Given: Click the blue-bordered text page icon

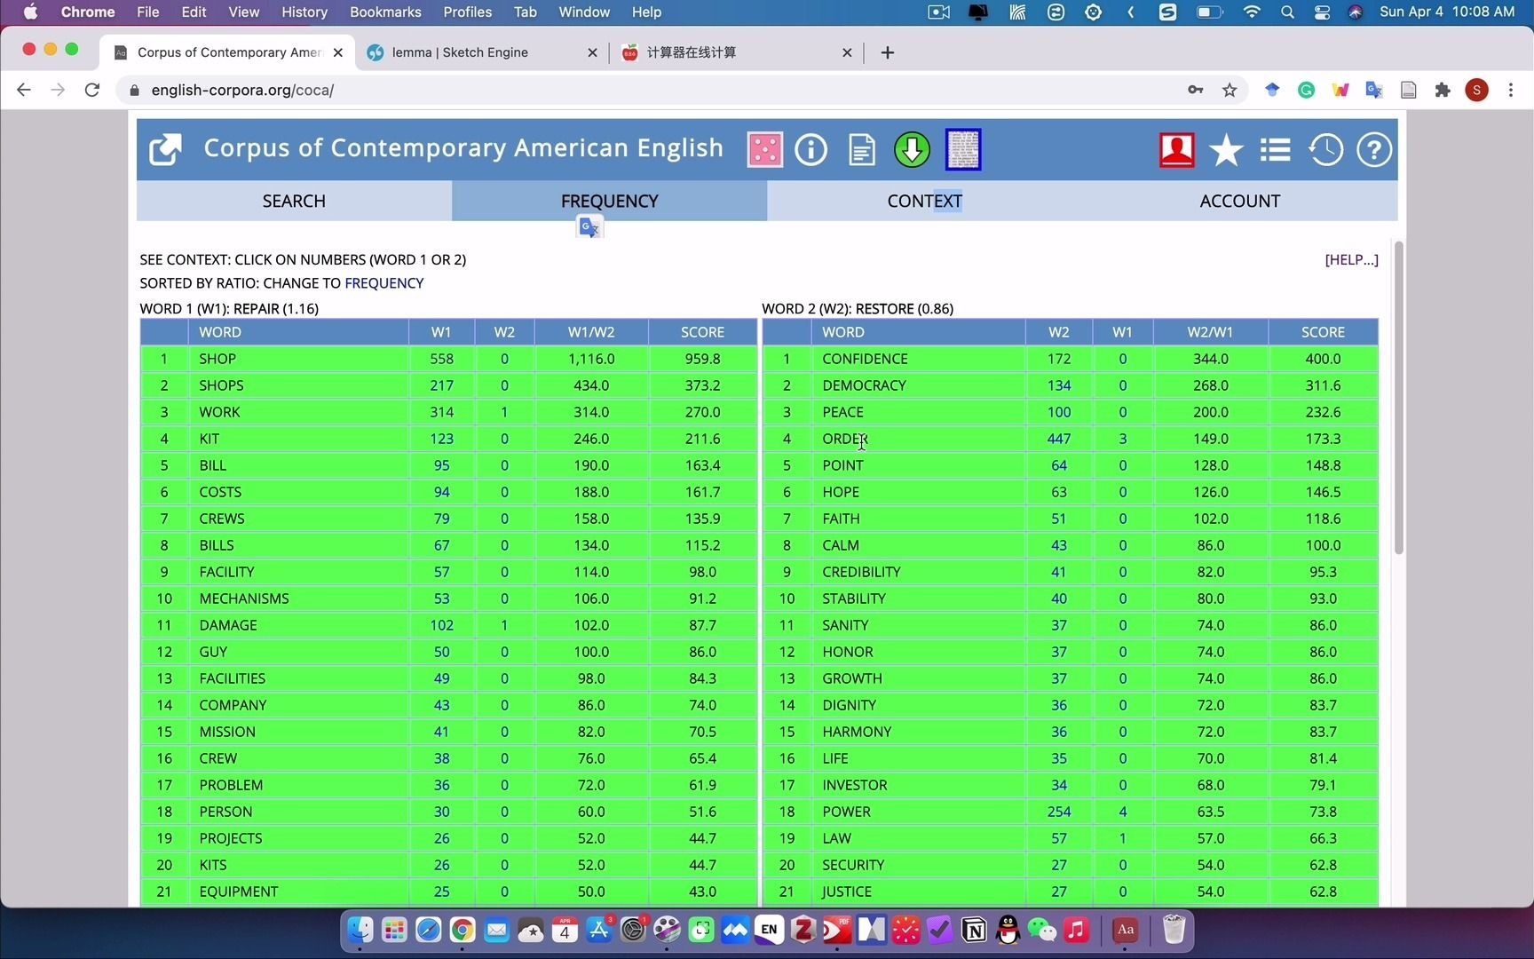Looking at the screenshot, I should (x=963, y=149).
